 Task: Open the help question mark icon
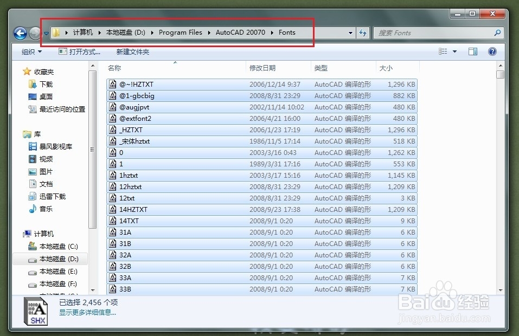(x=492, y=51)
